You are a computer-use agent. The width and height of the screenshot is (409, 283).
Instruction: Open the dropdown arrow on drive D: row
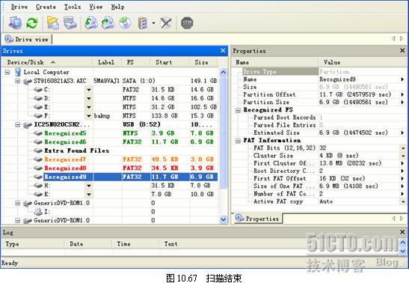point(89,98)
